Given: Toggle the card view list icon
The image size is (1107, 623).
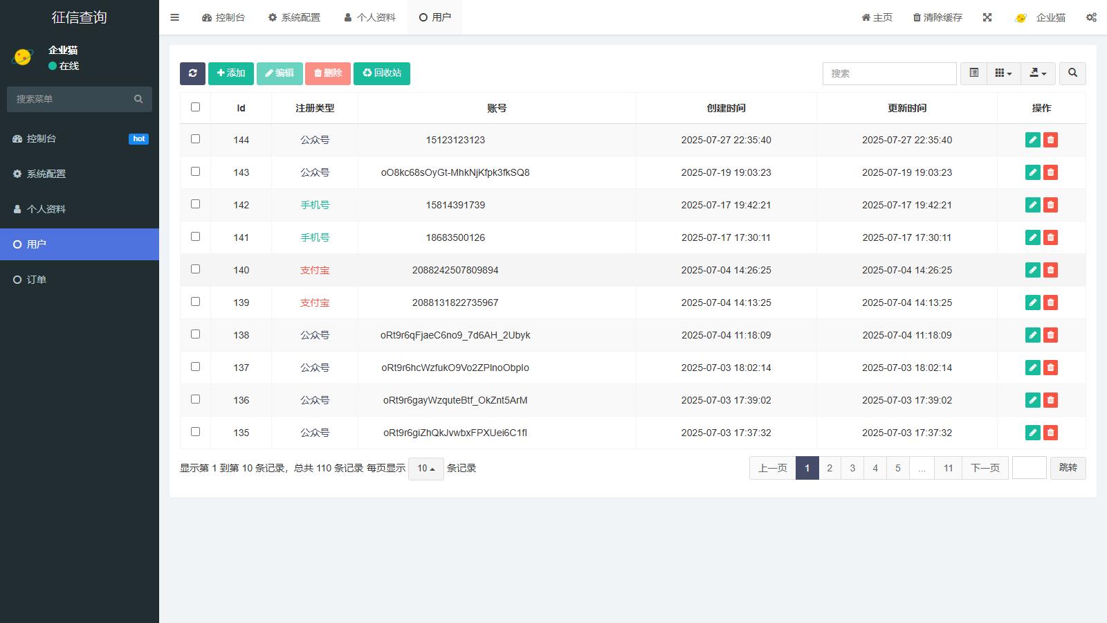Looking at the screenshot, I should [x=973, y=73].
